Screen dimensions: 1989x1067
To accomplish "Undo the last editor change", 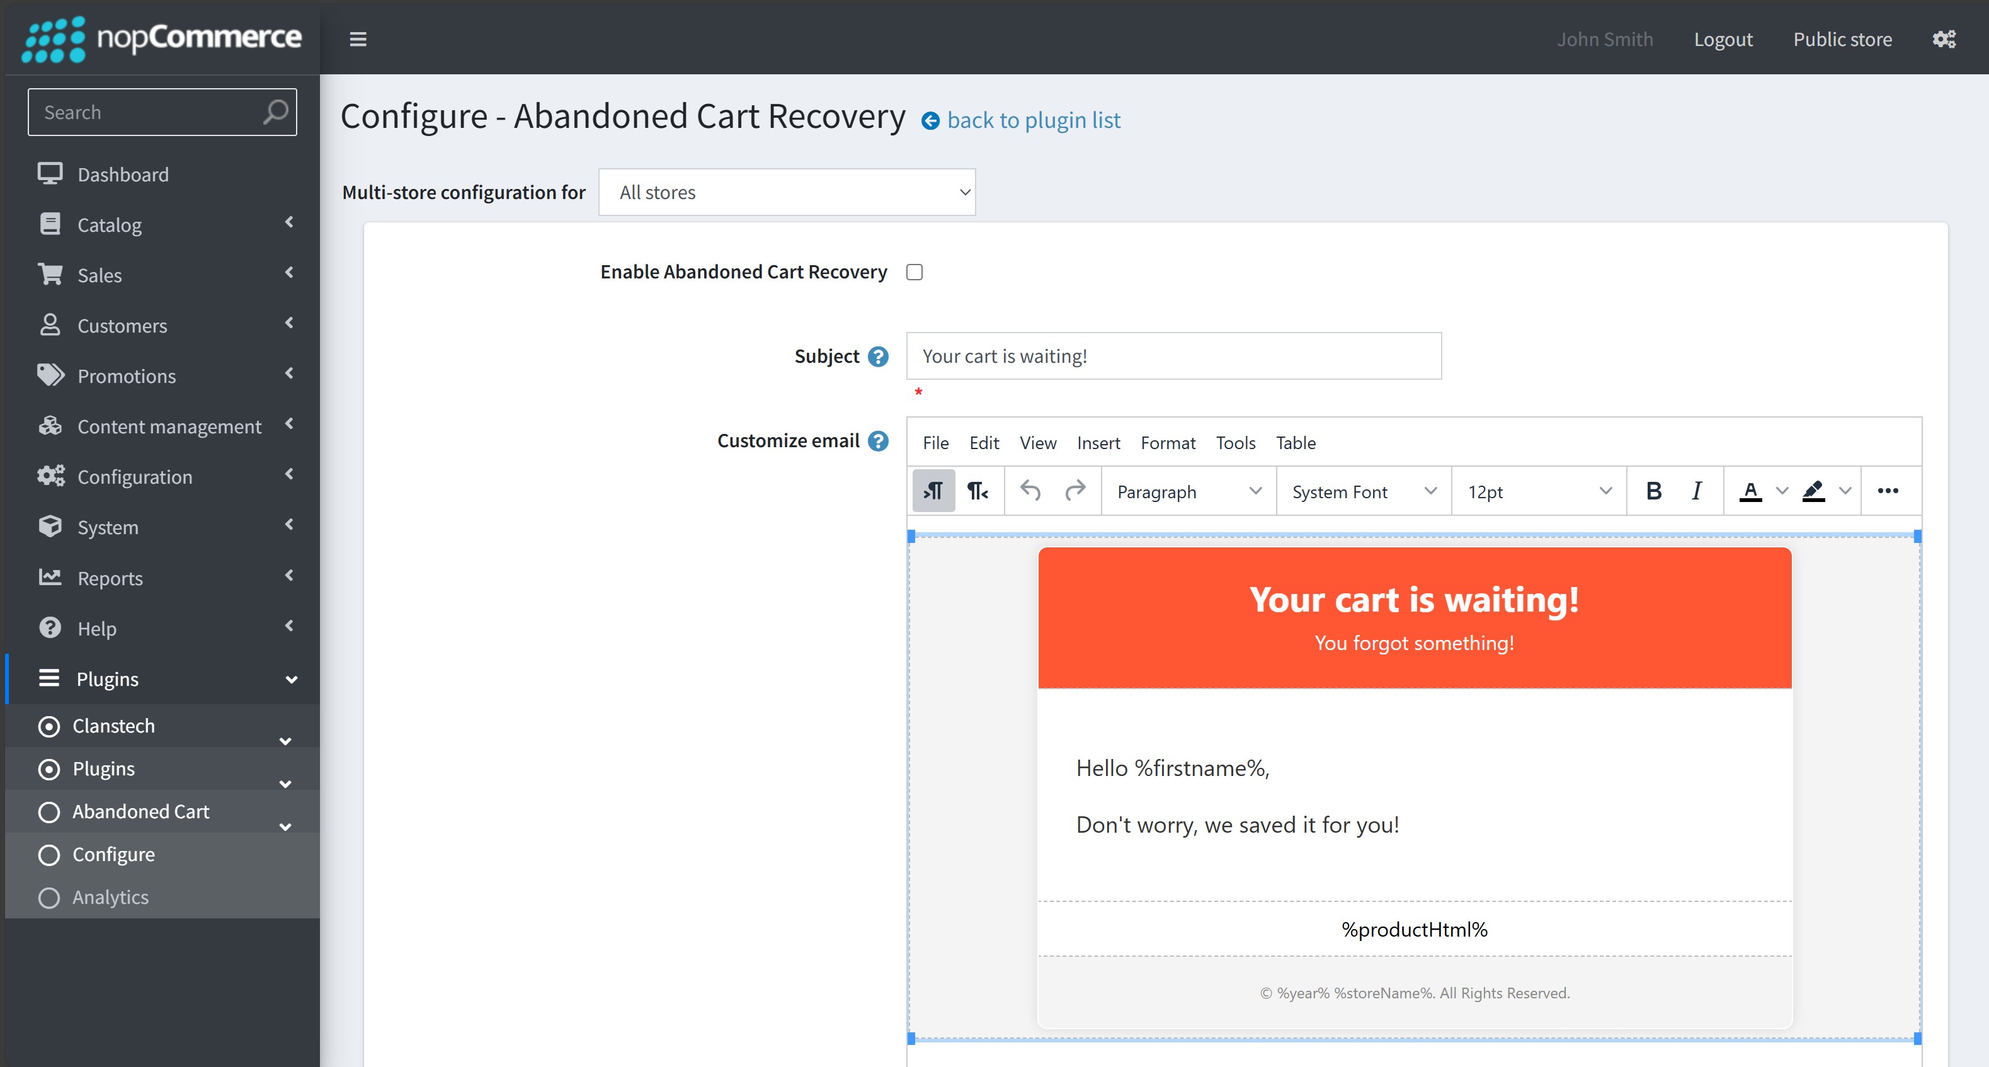I will pos(1031,491).
